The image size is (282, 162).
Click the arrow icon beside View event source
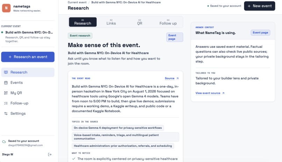click(x=223, y=93)
